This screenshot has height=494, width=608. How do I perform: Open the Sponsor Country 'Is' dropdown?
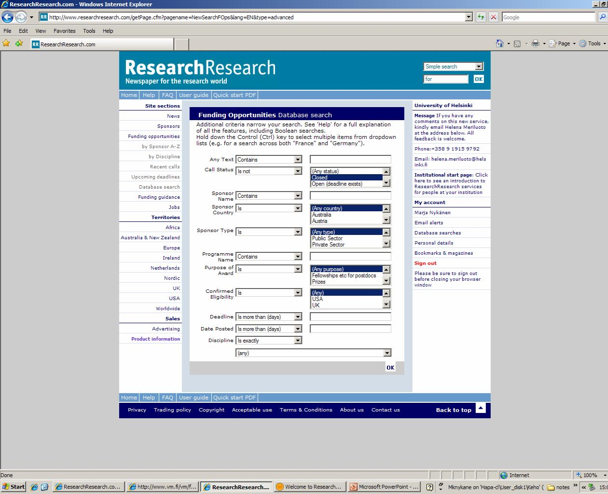[x=268, y=208]
